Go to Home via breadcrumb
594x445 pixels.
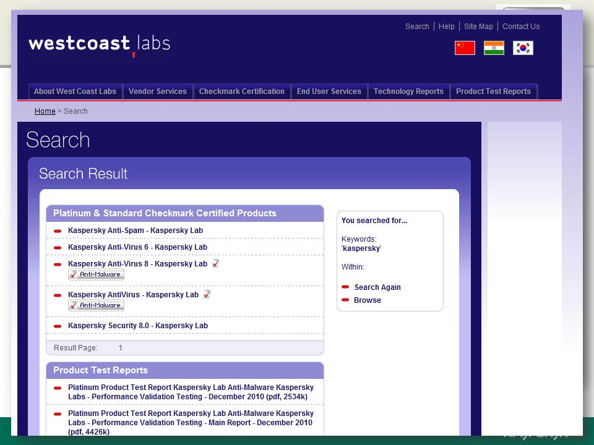coord(45,111)
